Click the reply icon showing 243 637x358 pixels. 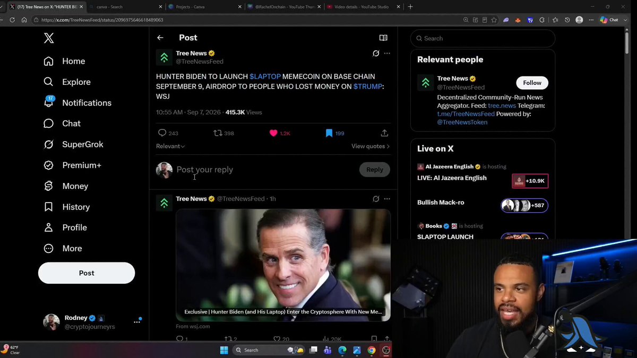point(162,133)
